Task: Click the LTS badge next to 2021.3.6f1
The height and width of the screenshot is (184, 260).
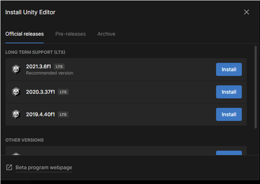Action: (x=59, y=67)
